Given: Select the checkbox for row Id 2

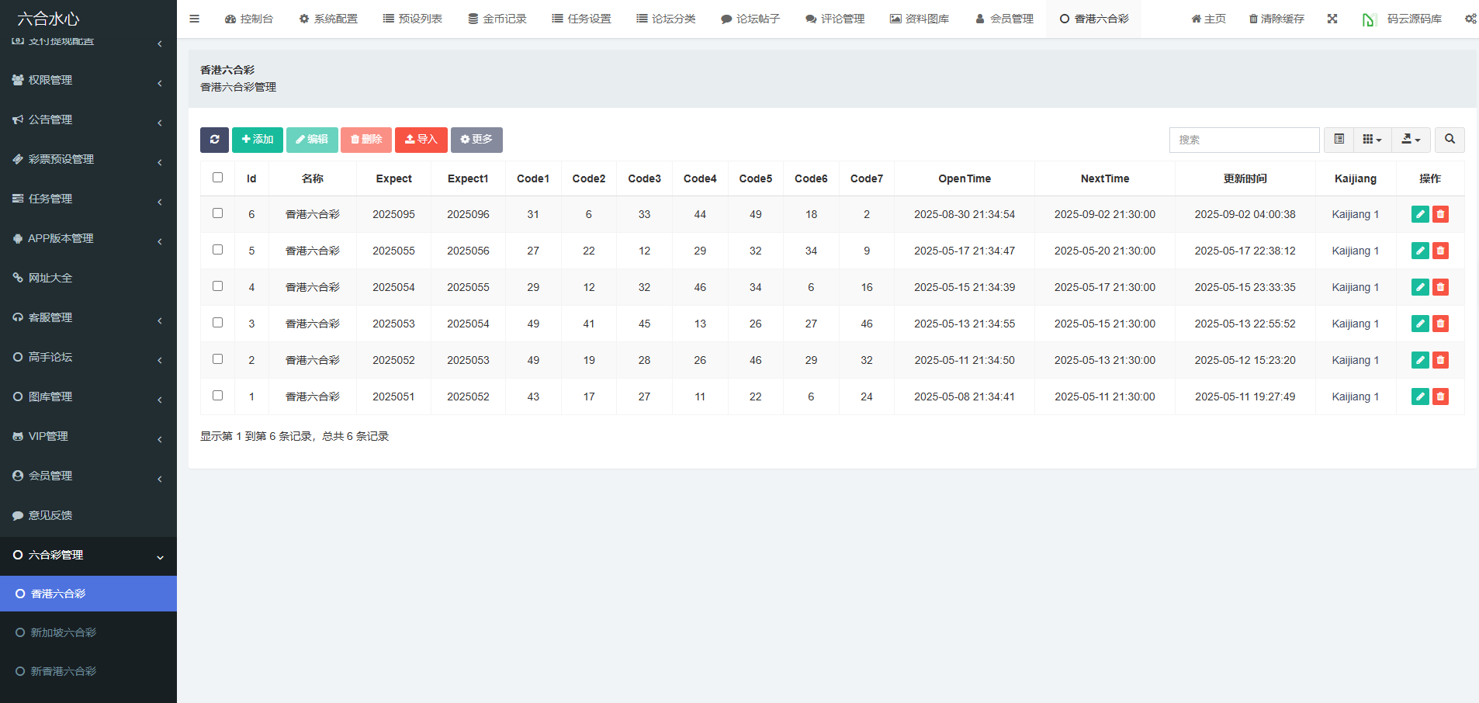Looking at the screenshot, I should pyautogui.click(x=218, y=359).
